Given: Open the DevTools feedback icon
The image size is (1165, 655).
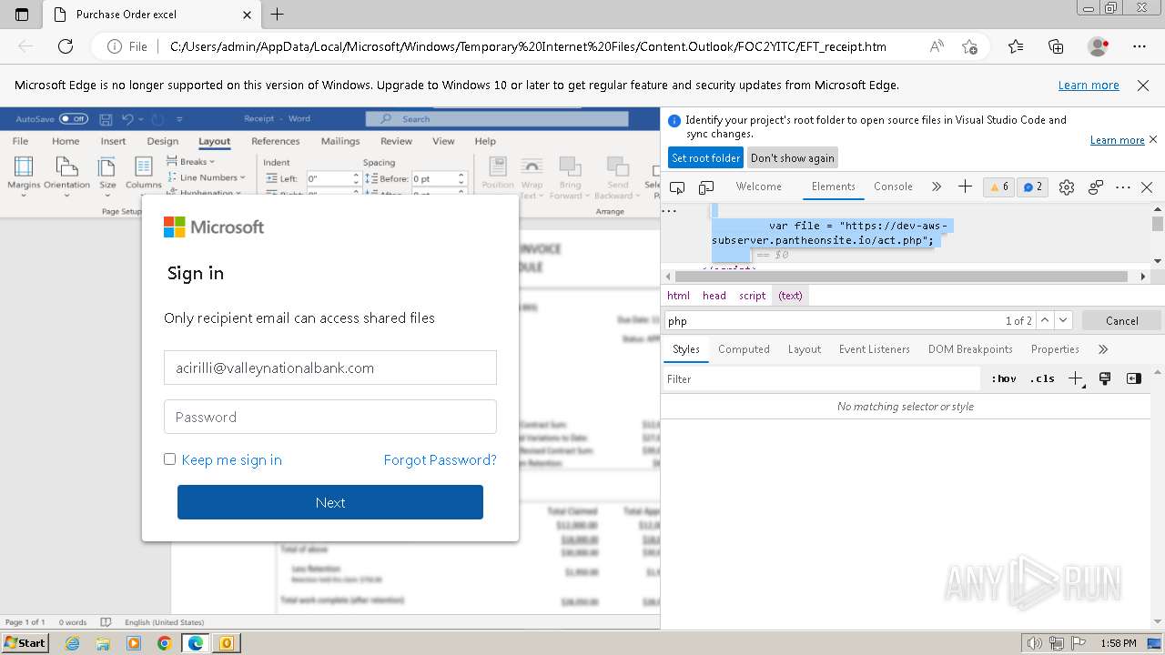Looking at the screenshot, I should 1096,186.
